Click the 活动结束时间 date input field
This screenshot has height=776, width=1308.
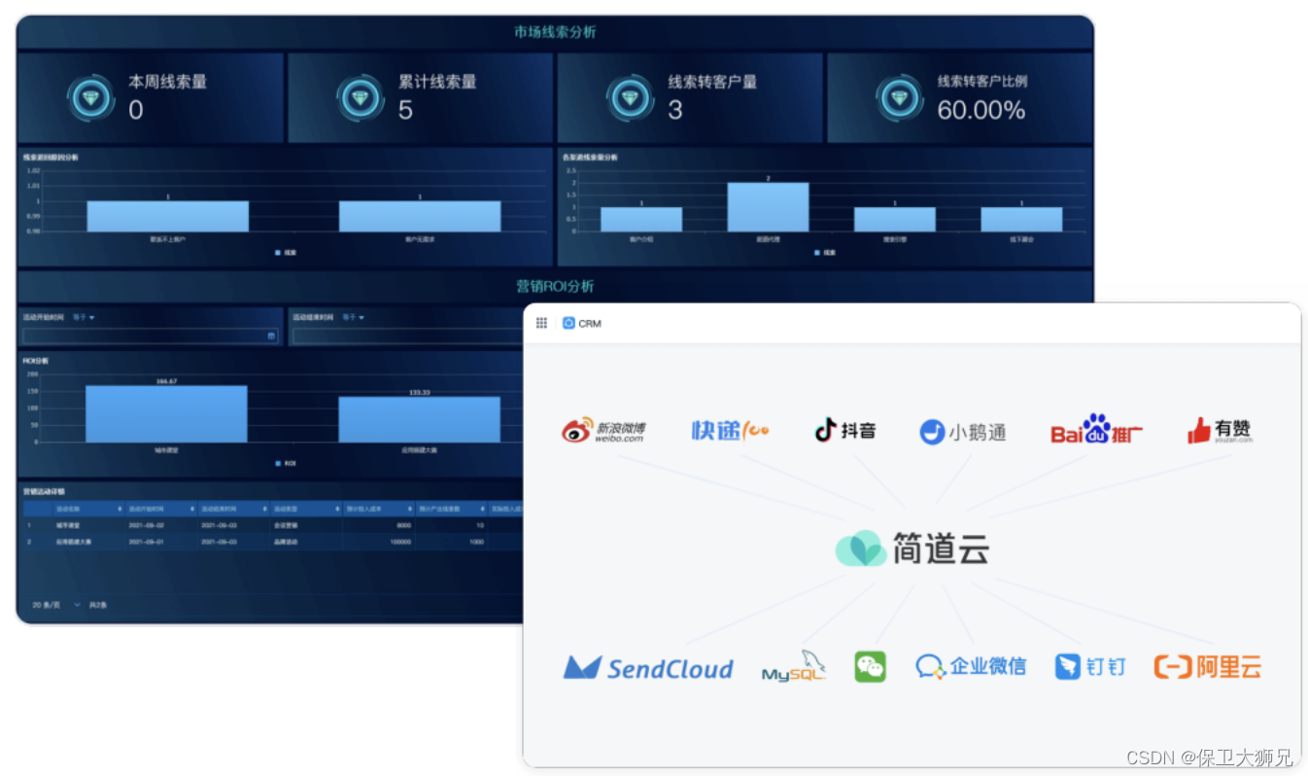tap(408, 336)
